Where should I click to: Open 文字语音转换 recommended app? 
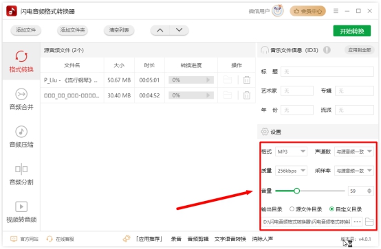pos(230,239)
